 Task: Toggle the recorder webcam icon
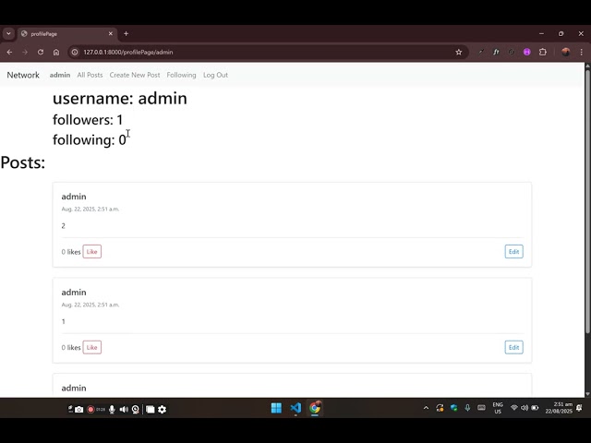pyautogui.click(x=136, y=409)
